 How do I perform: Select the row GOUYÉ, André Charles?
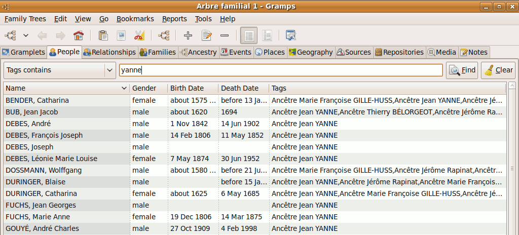coord(255,229)
